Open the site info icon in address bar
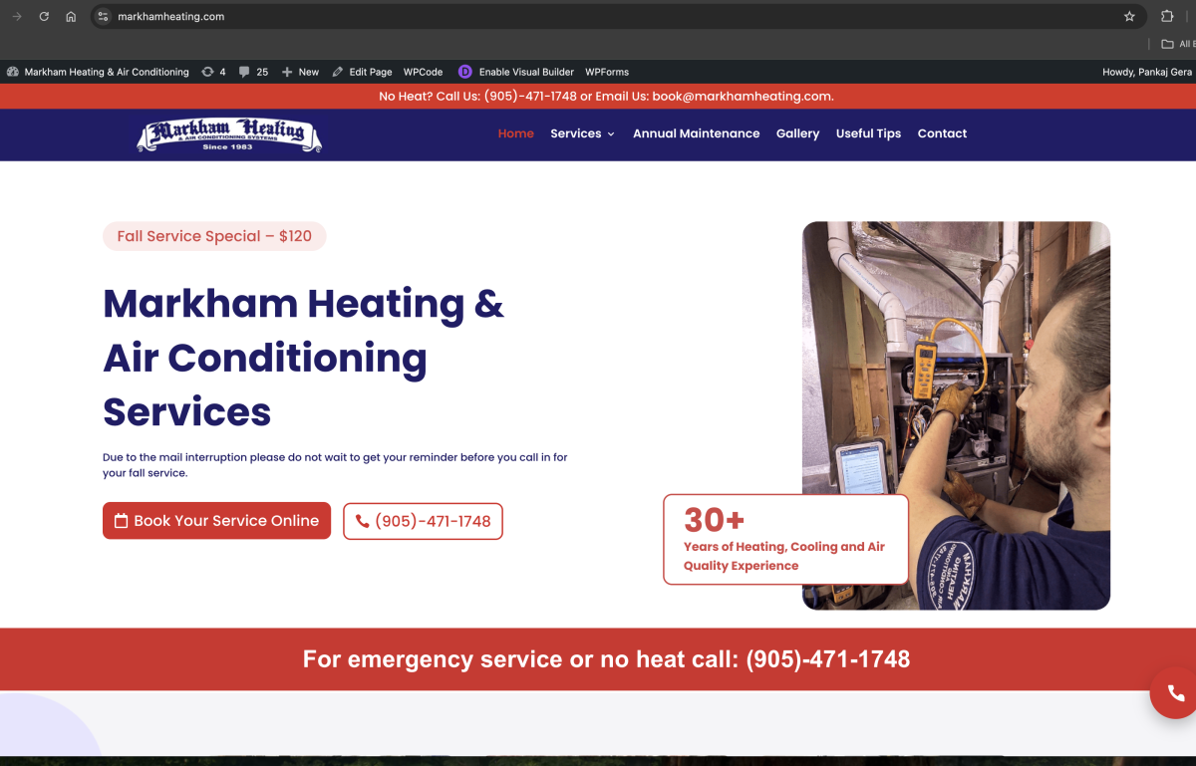Screen dimensions: 1196x766 [x=104, y=17]
